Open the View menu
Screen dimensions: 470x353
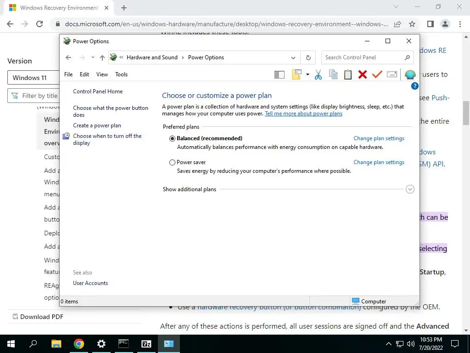click(102, 74)
